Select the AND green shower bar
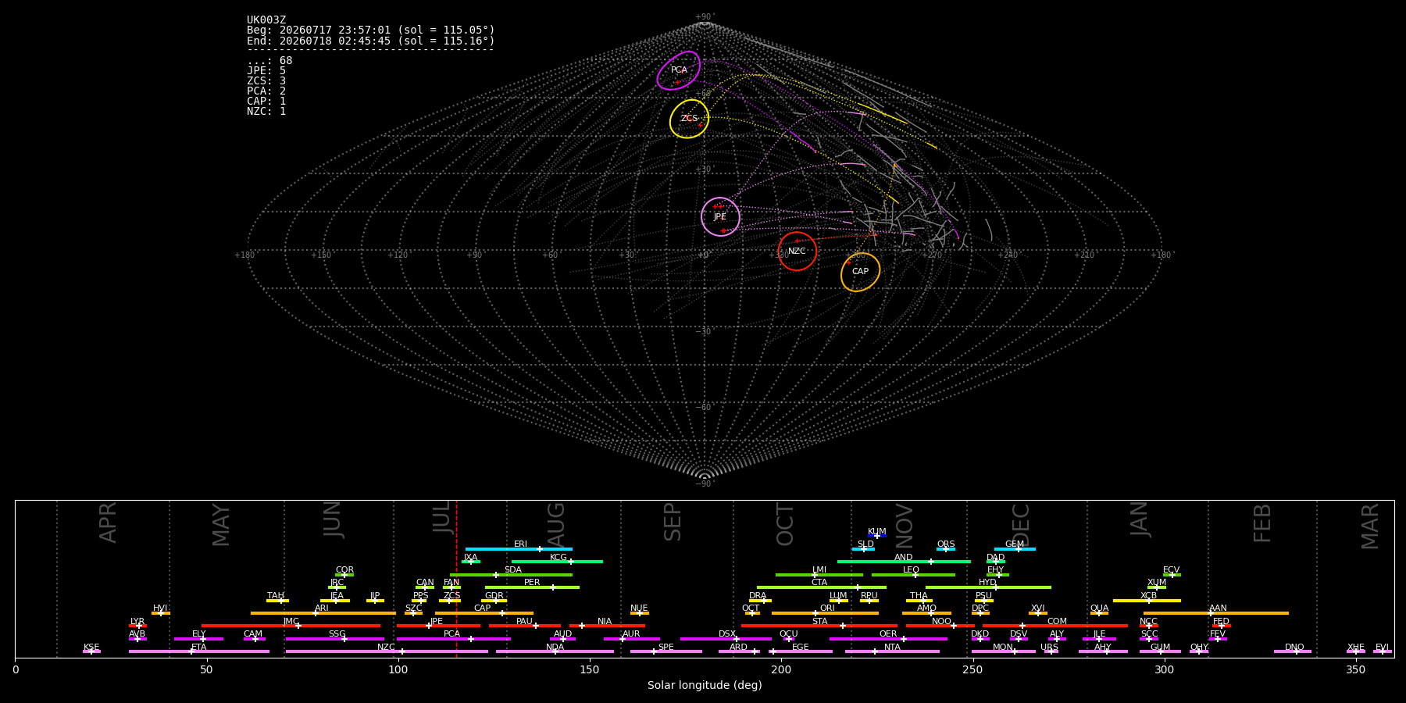The height and width of the screenshot is (703, 1406). point(904,562)
